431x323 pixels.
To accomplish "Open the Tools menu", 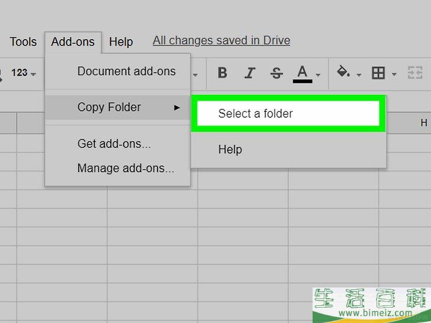I will tap(23, 41).
